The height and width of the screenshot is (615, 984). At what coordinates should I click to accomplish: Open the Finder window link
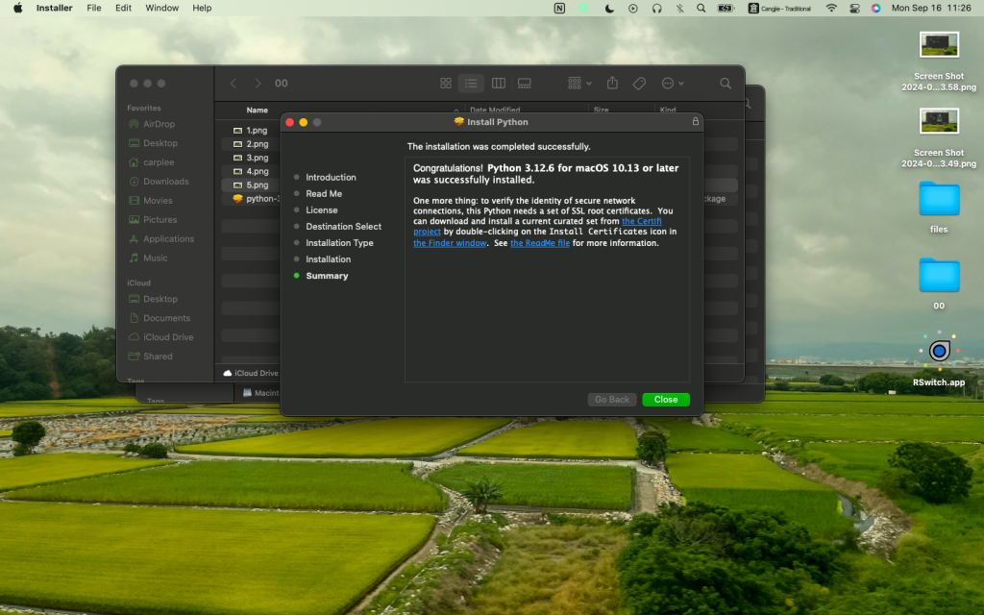pyautogui.click(x=450, y=243)
